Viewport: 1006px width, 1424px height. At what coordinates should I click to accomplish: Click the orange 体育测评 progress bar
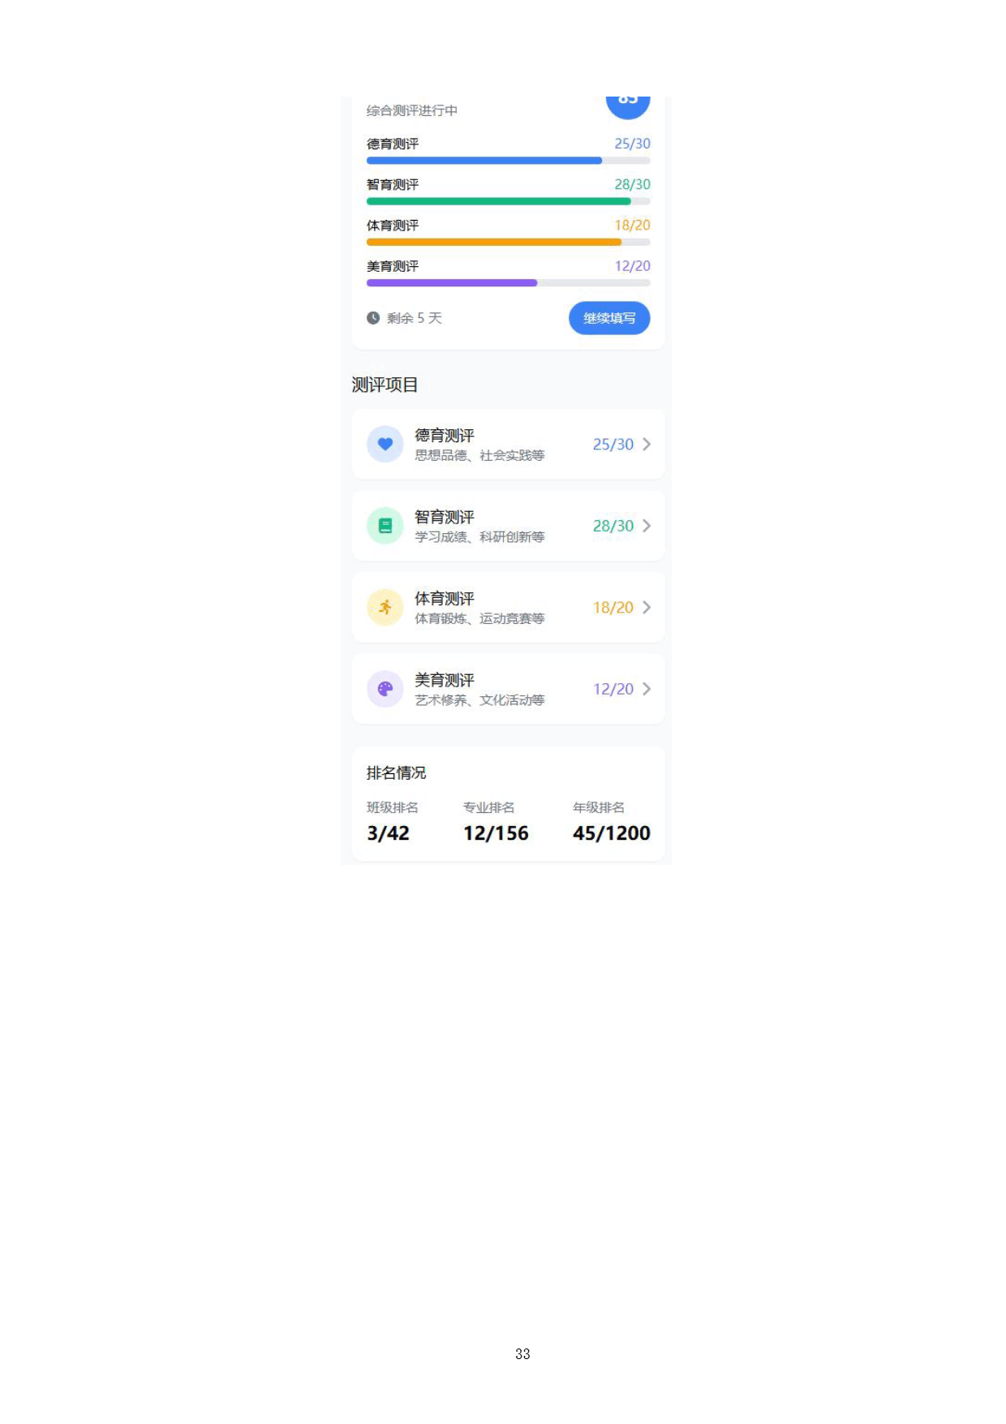coord(509,242)
